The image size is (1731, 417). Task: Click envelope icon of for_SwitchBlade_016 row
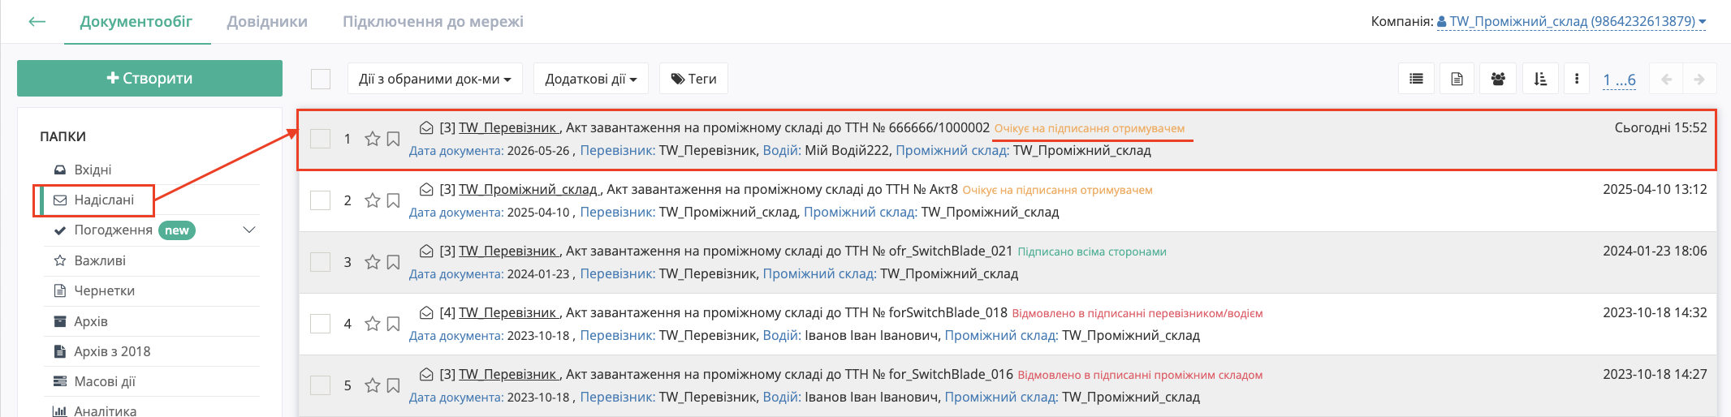(426, 374)
